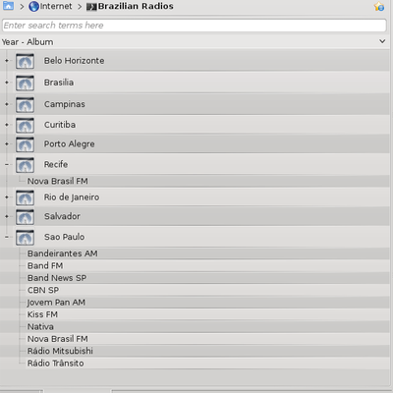Click the home folder breadcrumb icon

pos(8,6)
